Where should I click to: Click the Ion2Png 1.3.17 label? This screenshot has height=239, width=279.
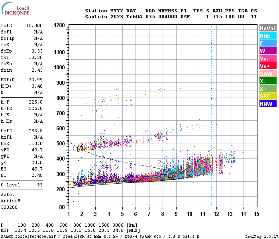pos(261,237)
